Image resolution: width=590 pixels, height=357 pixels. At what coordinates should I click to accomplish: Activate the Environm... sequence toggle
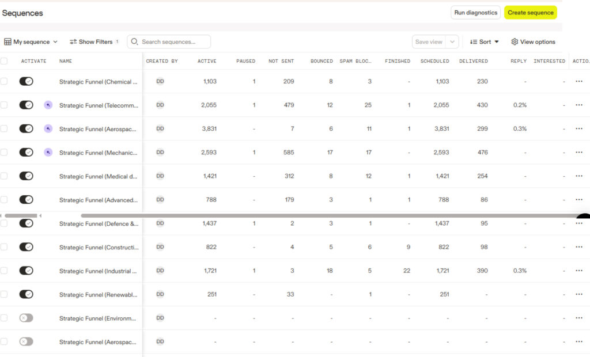(x=27, y=318)
